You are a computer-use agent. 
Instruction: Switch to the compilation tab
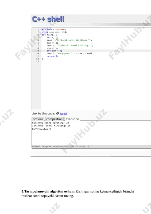pos(54,119)
